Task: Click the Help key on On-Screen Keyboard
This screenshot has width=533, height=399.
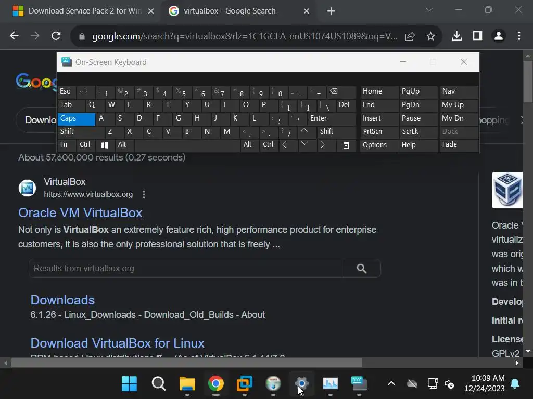Action: coord(418,145)
